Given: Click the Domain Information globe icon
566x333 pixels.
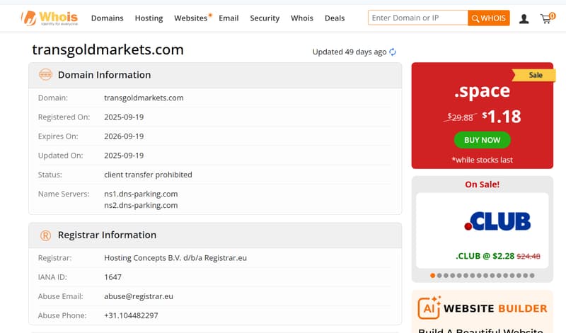Looking at the screenshot, I should coord(45,75).
